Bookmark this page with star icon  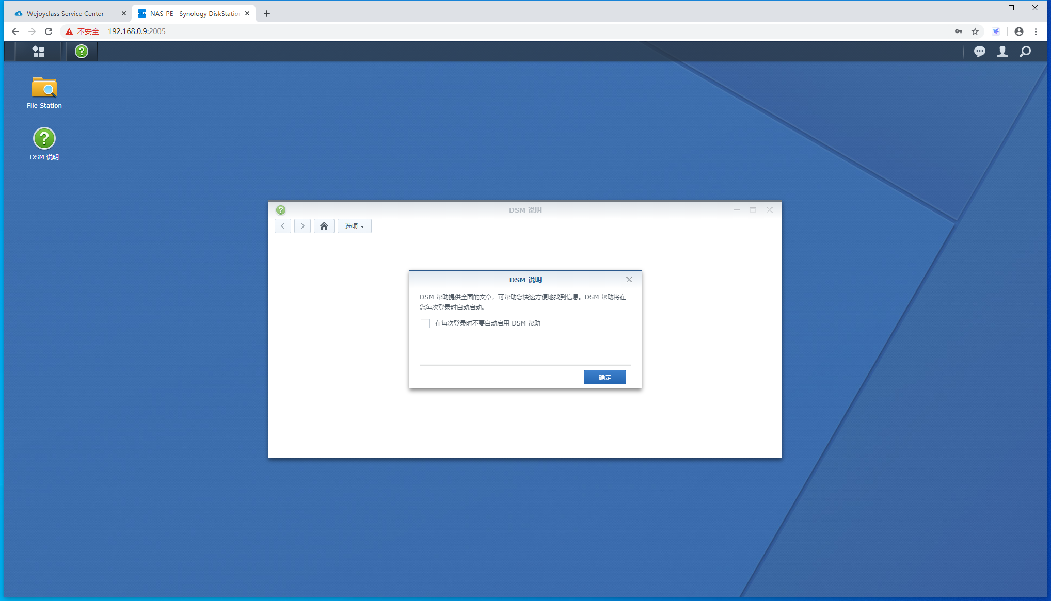click(975, 31)
